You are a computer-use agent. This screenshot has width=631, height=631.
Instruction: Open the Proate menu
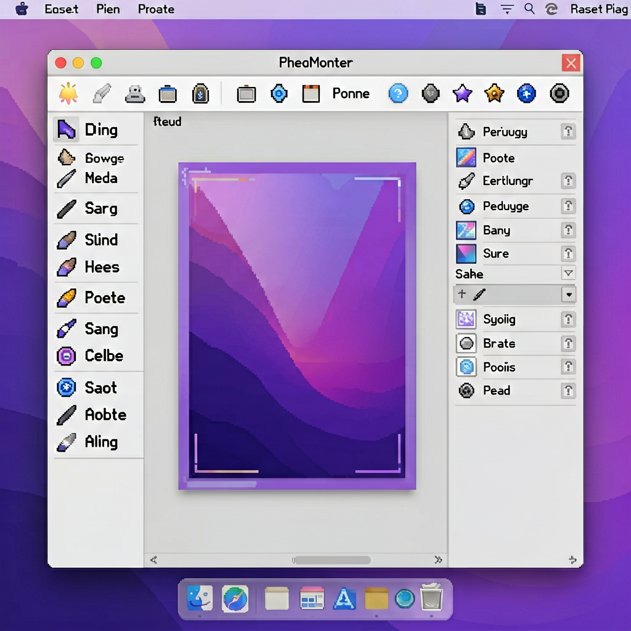tap(156, 9)
